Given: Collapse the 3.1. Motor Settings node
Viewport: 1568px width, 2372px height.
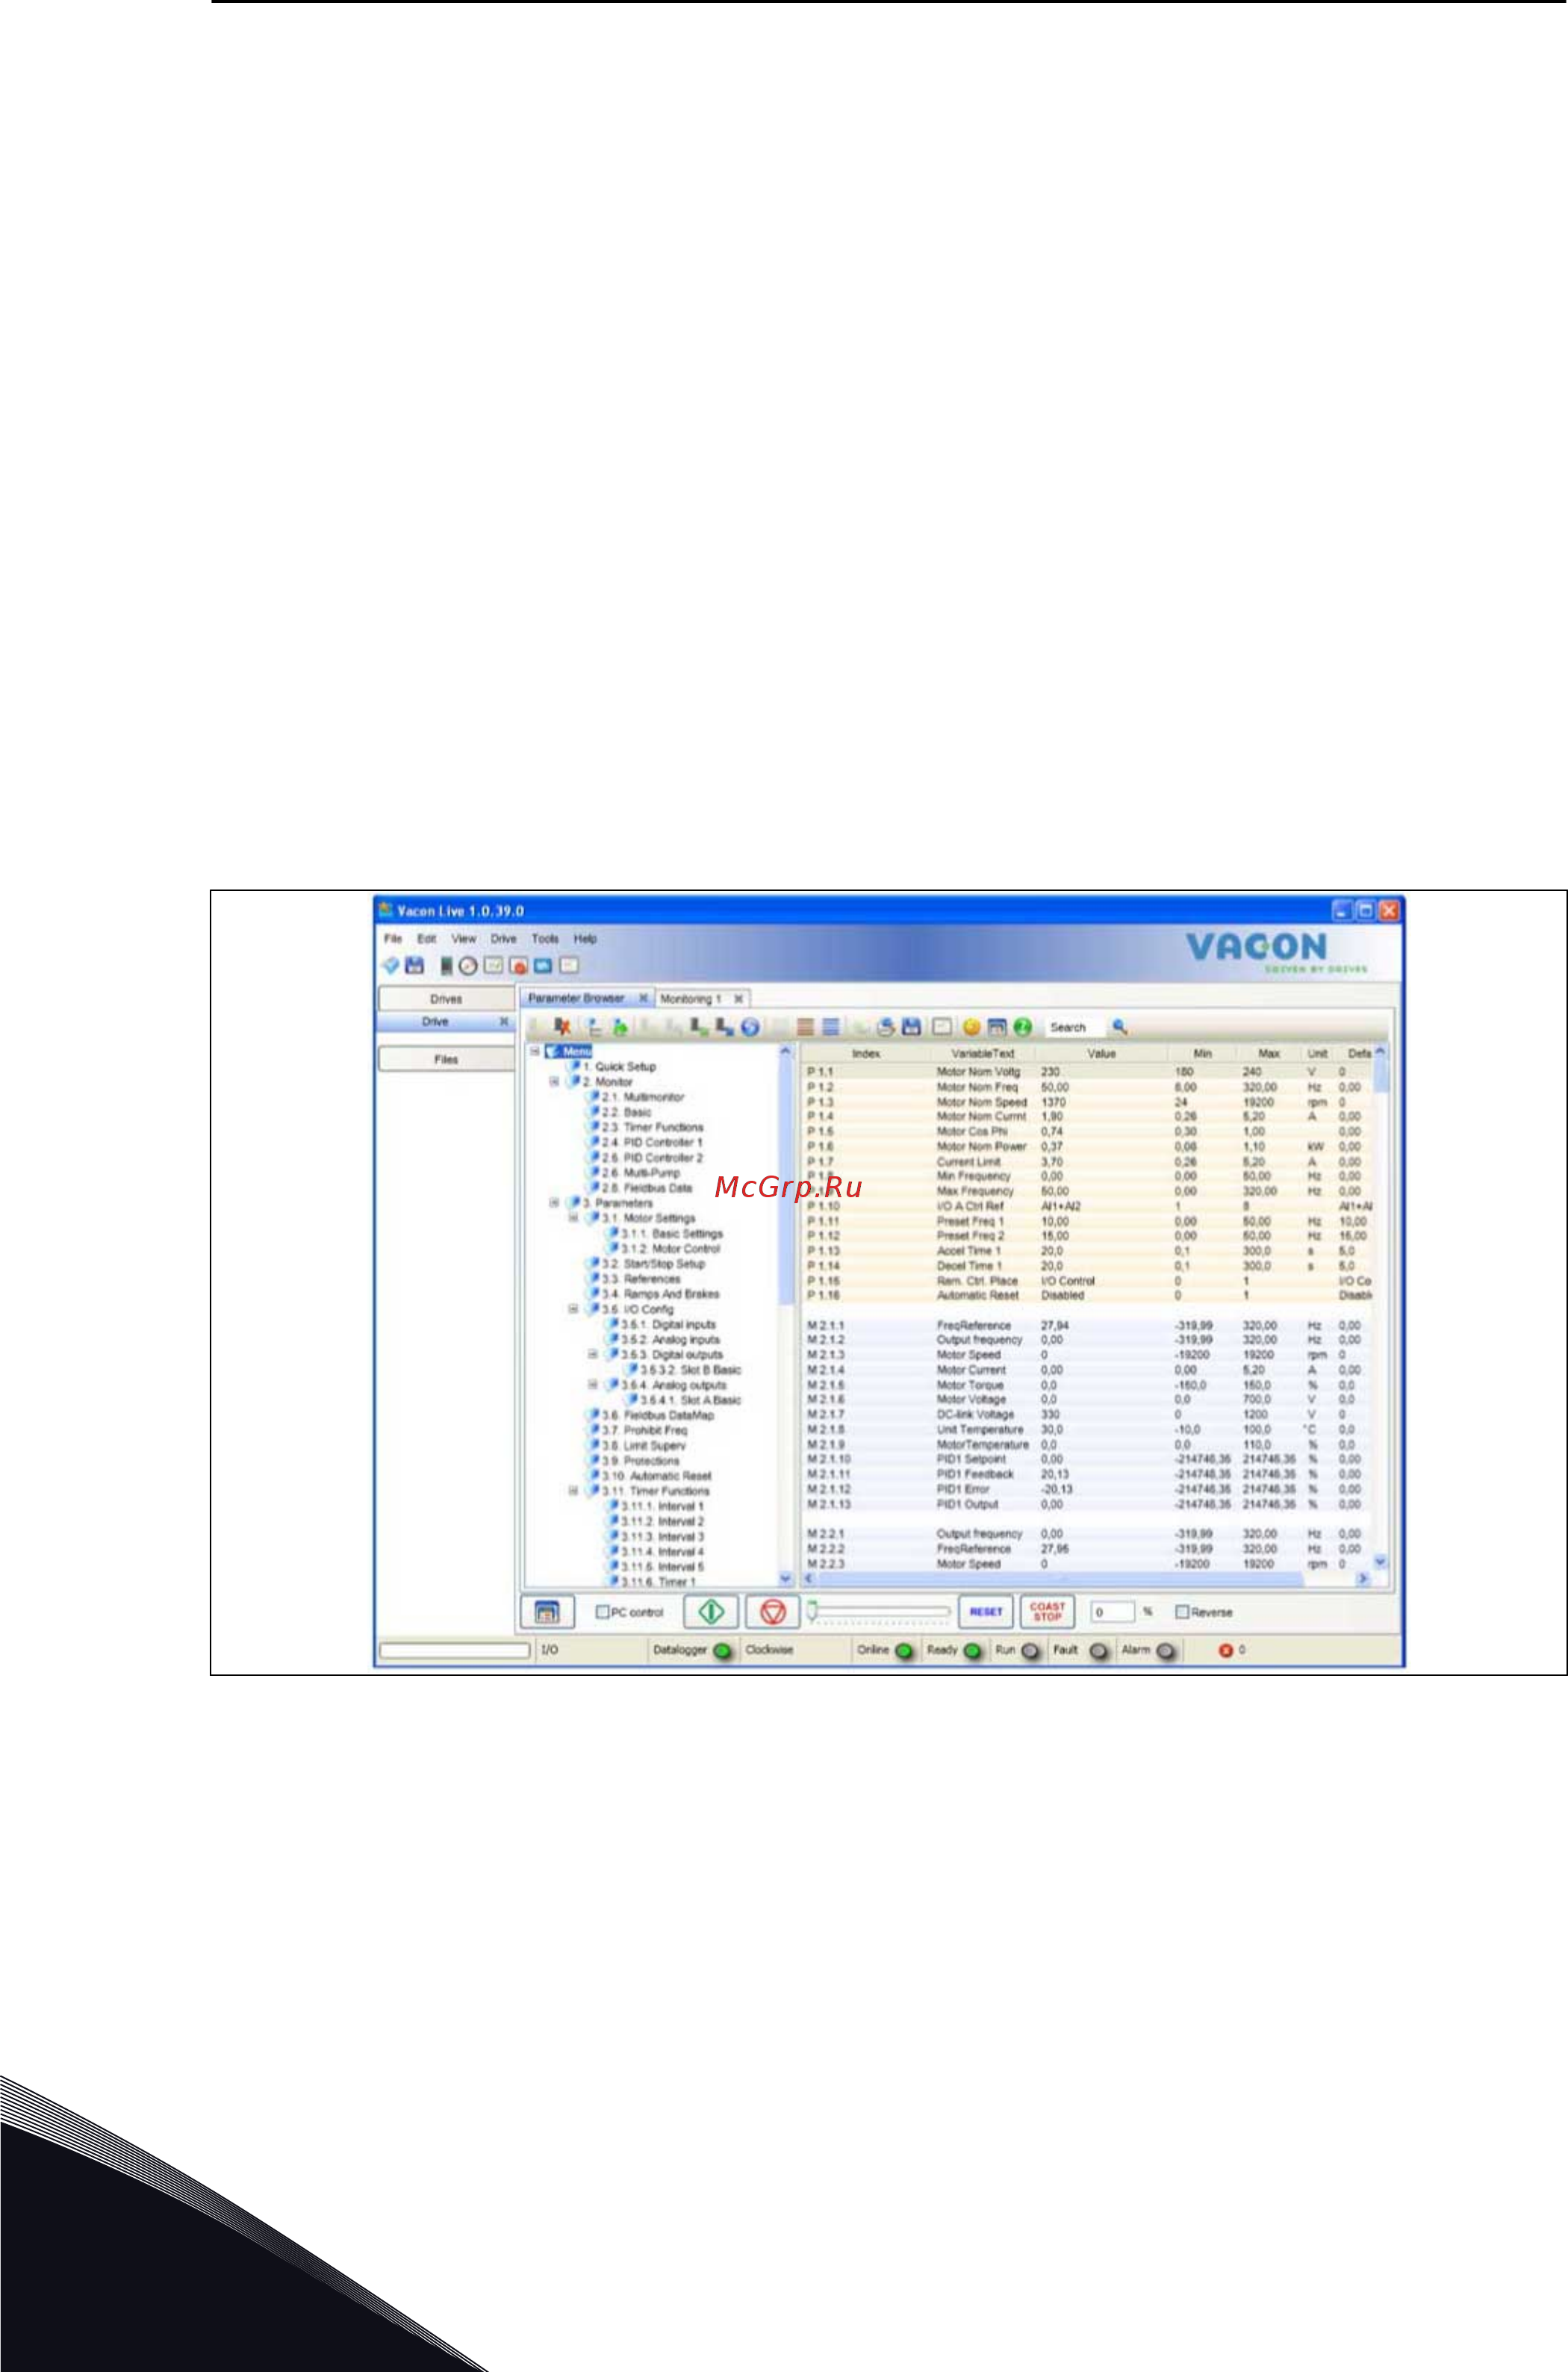Looking at the screenshot, I should click(573, 1218).
